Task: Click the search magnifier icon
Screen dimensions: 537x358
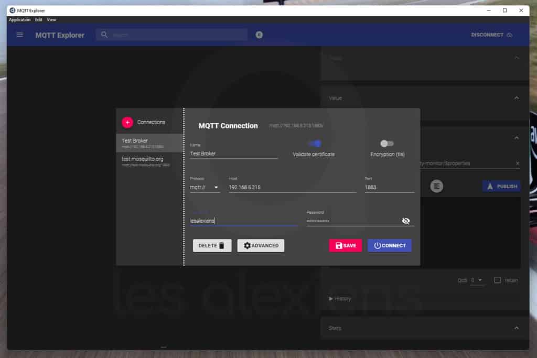Action: 104,35
